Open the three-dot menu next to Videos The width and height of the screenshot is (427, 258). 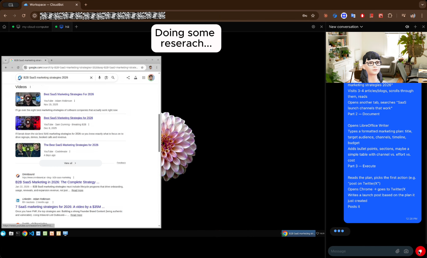(x=30, y=87)
